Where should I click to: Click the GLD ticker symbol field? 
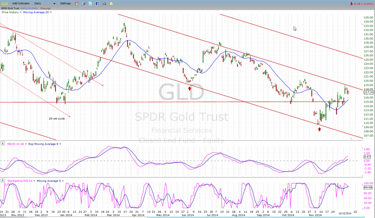(5, 3)
